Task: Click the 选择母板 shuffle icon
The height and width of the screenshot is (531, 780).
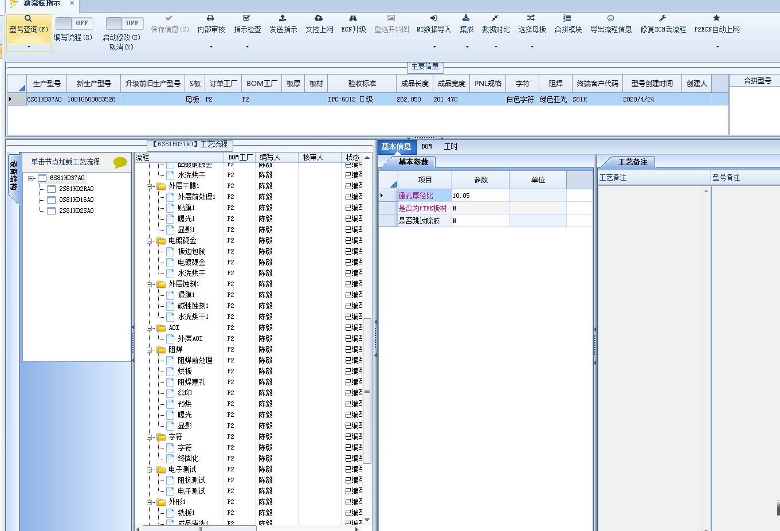Action: [x=531, y=18]
